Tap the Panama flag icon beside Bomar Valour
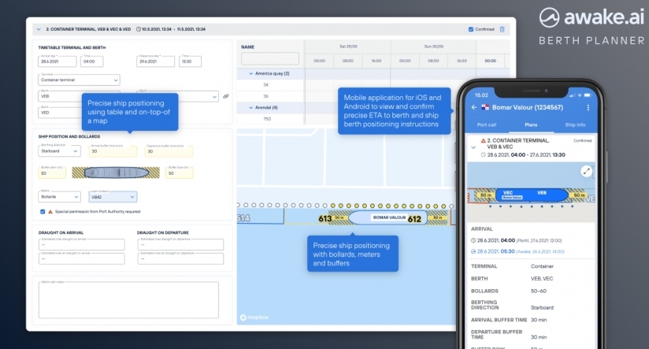 [485, 107]
